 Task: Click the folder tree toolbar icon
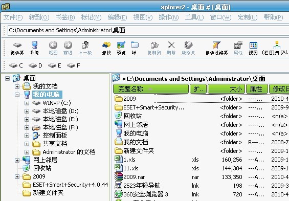pyautogui.click(x=135, y=48)
